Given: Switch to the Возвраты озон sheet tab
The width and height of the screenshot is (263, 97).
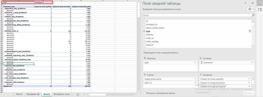Looking at the screenshot, I should click(x=62, y=94).
